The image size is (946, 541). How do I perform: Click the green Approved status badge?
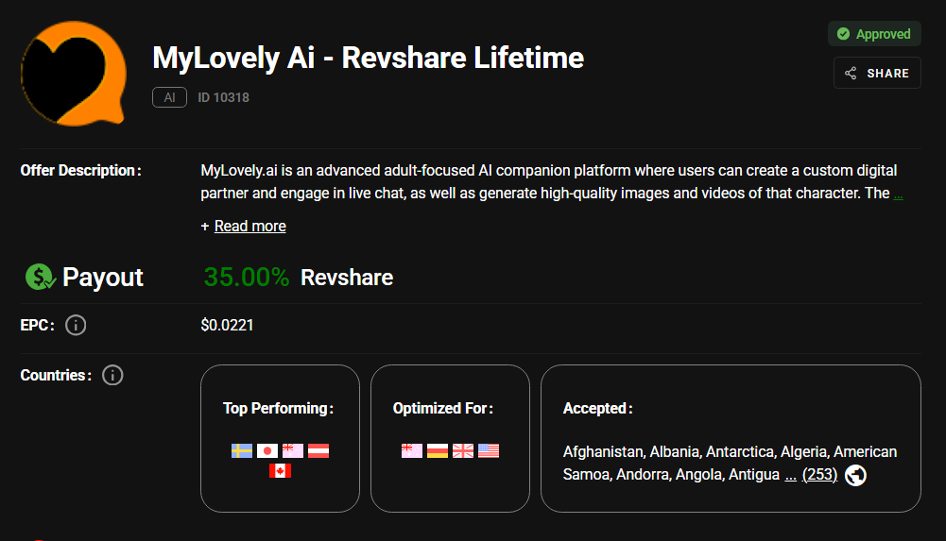pos(874,34)
